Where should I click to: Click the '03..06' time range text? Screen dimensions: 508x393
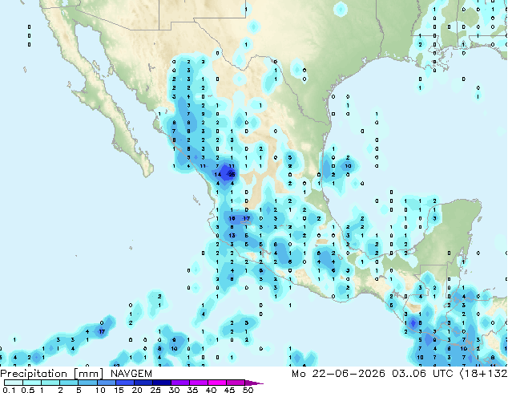click(409, 374)
